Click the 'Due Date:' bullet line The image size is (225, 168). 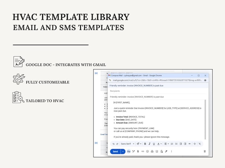pos(126,120)
